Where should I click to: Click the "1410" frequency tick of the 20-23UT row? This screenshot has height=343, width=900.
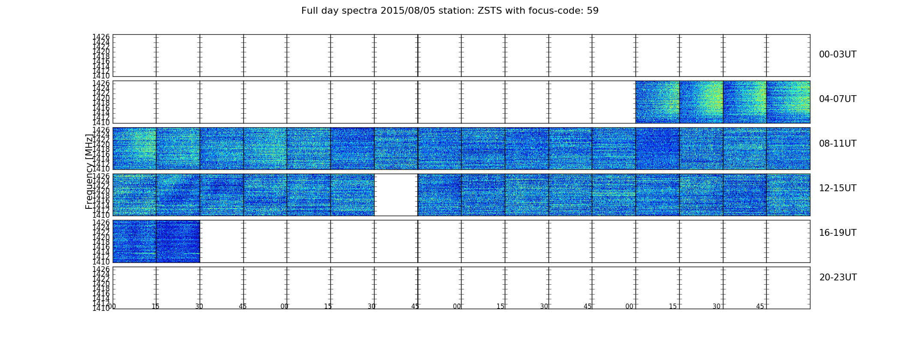[101, 308]
